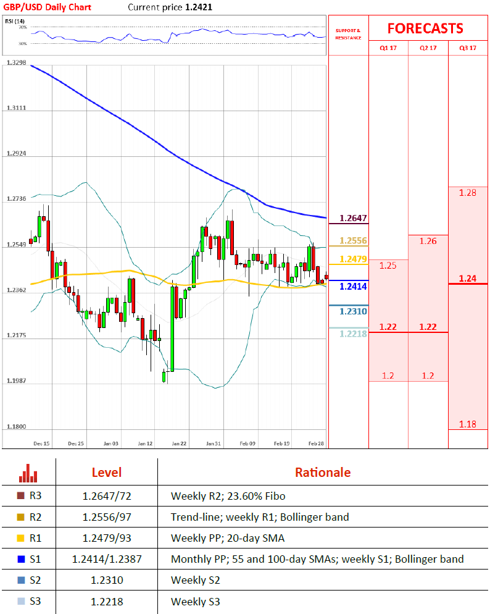Click the R1 yellow color swatch
Image resolution: width=490 pixels, height=614 pixels.
(21, 538)
